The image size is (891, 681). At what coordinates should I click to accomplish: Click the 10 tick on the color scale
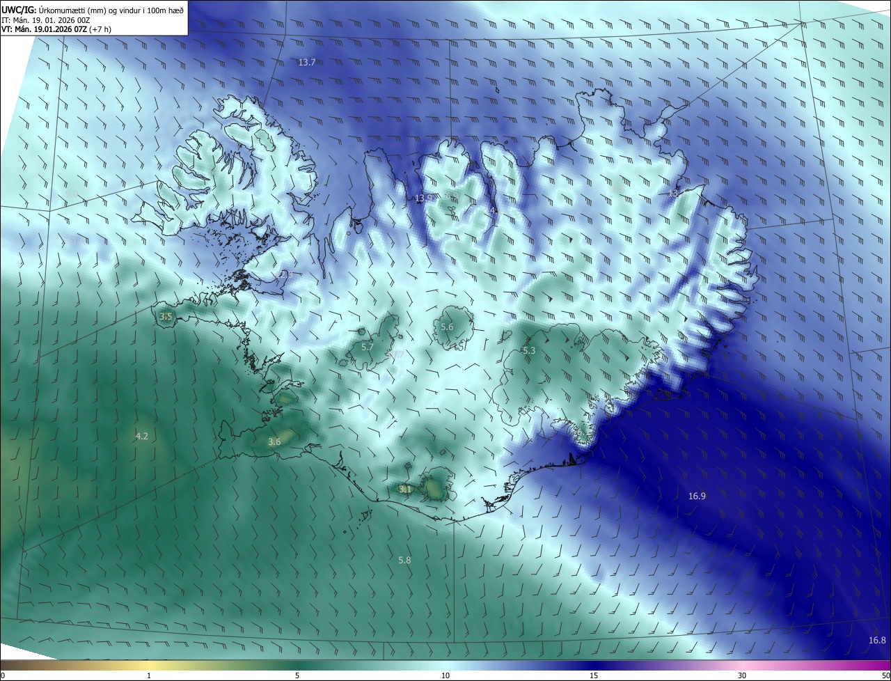pyautogui.click(x=445, y=676)
